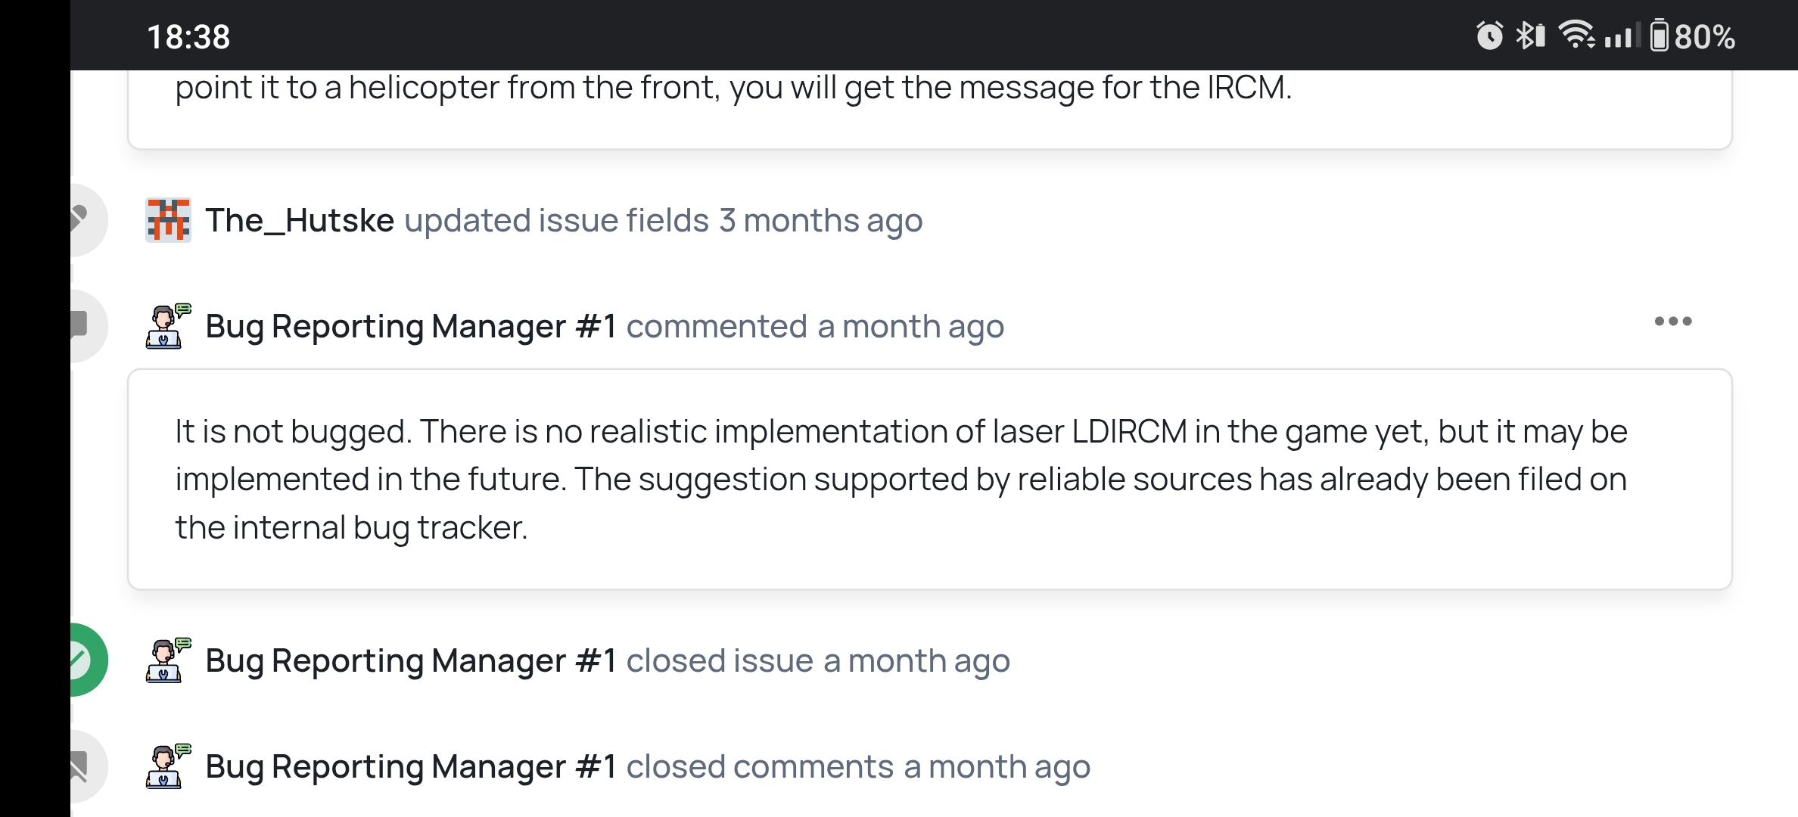Open The_Hutske's avatar image
This screenshot has width=1798, height=817.
(168, 220)
